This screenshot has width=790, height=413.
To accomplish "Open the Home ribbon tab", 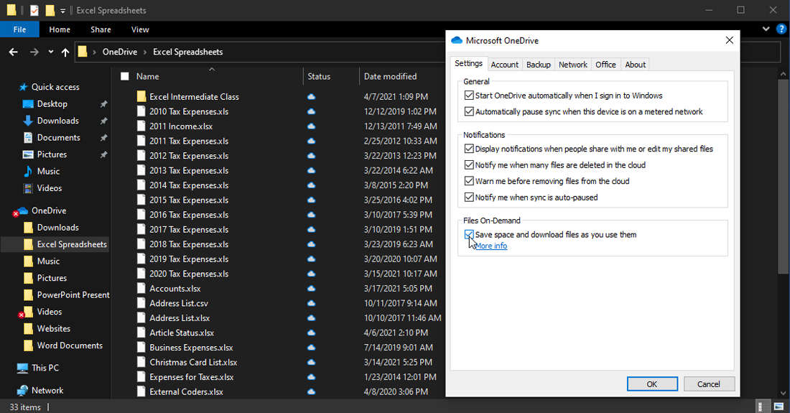I will point(60,29).
